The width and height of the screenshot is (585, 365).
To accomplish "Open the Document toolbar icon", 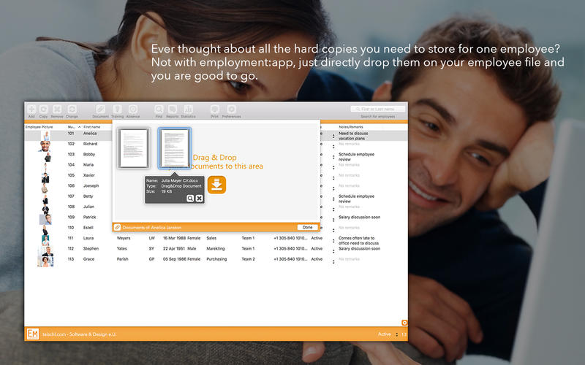I will click(100, 109).
